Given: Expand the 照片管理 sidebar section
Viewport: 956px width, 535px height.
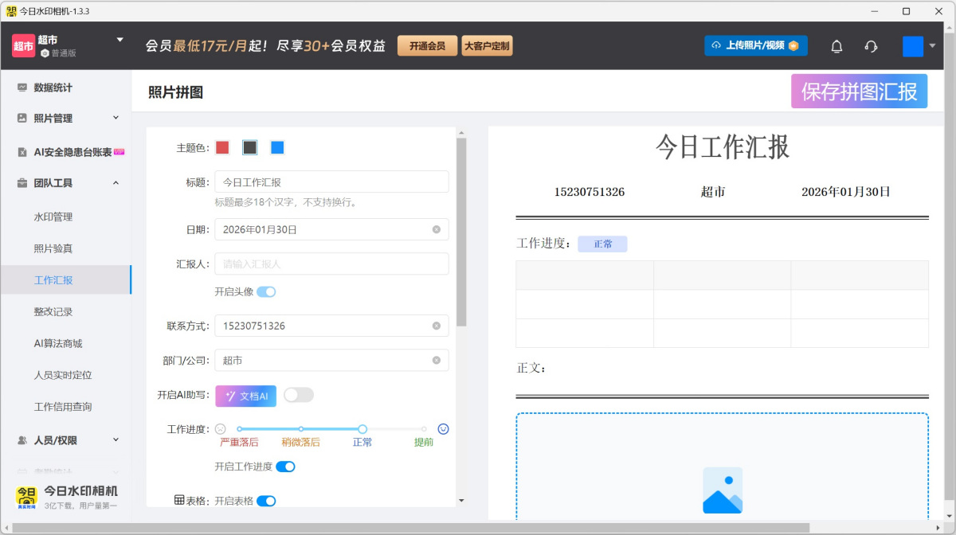Looking at the screenshot, I should click(x=116, y=118).
